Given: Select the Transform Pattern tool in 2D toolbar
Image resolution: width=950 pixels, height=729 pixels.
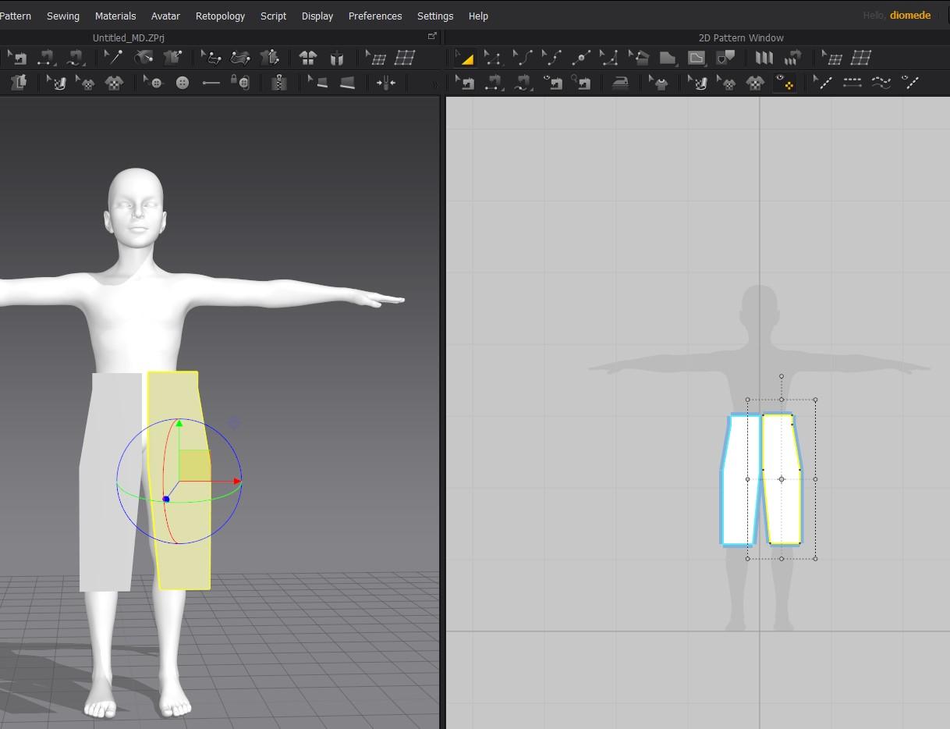Looking at the screenshot, I should coord(464,58).
